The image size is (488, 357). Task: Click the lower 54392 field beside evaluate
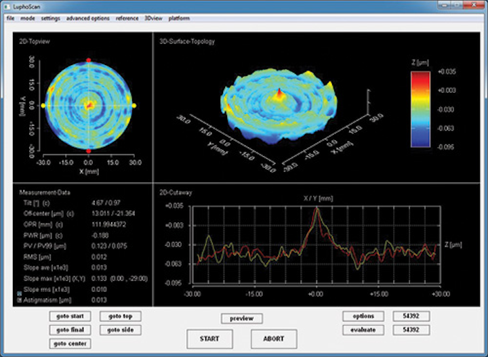(x=411, y=330)
